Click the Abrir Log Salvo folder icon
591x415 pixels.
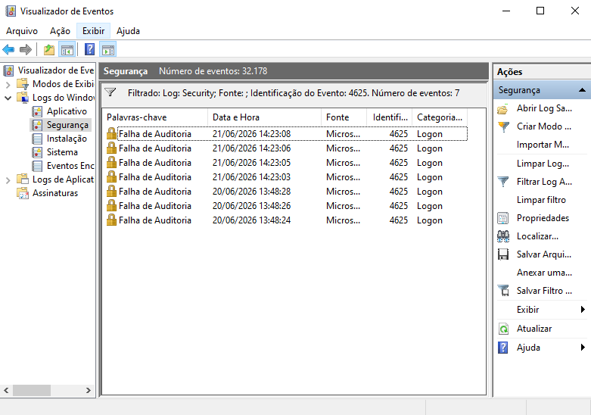coord(502,109)
